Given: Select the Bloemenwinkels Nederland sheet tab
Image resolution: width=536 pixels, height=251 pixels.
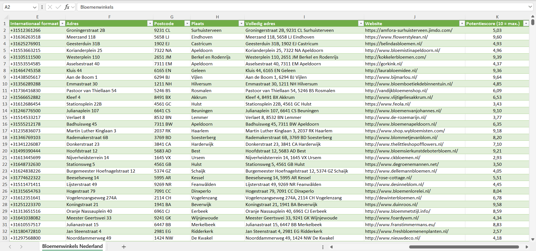Looking at the screenshot, I should tap(72, 246).
